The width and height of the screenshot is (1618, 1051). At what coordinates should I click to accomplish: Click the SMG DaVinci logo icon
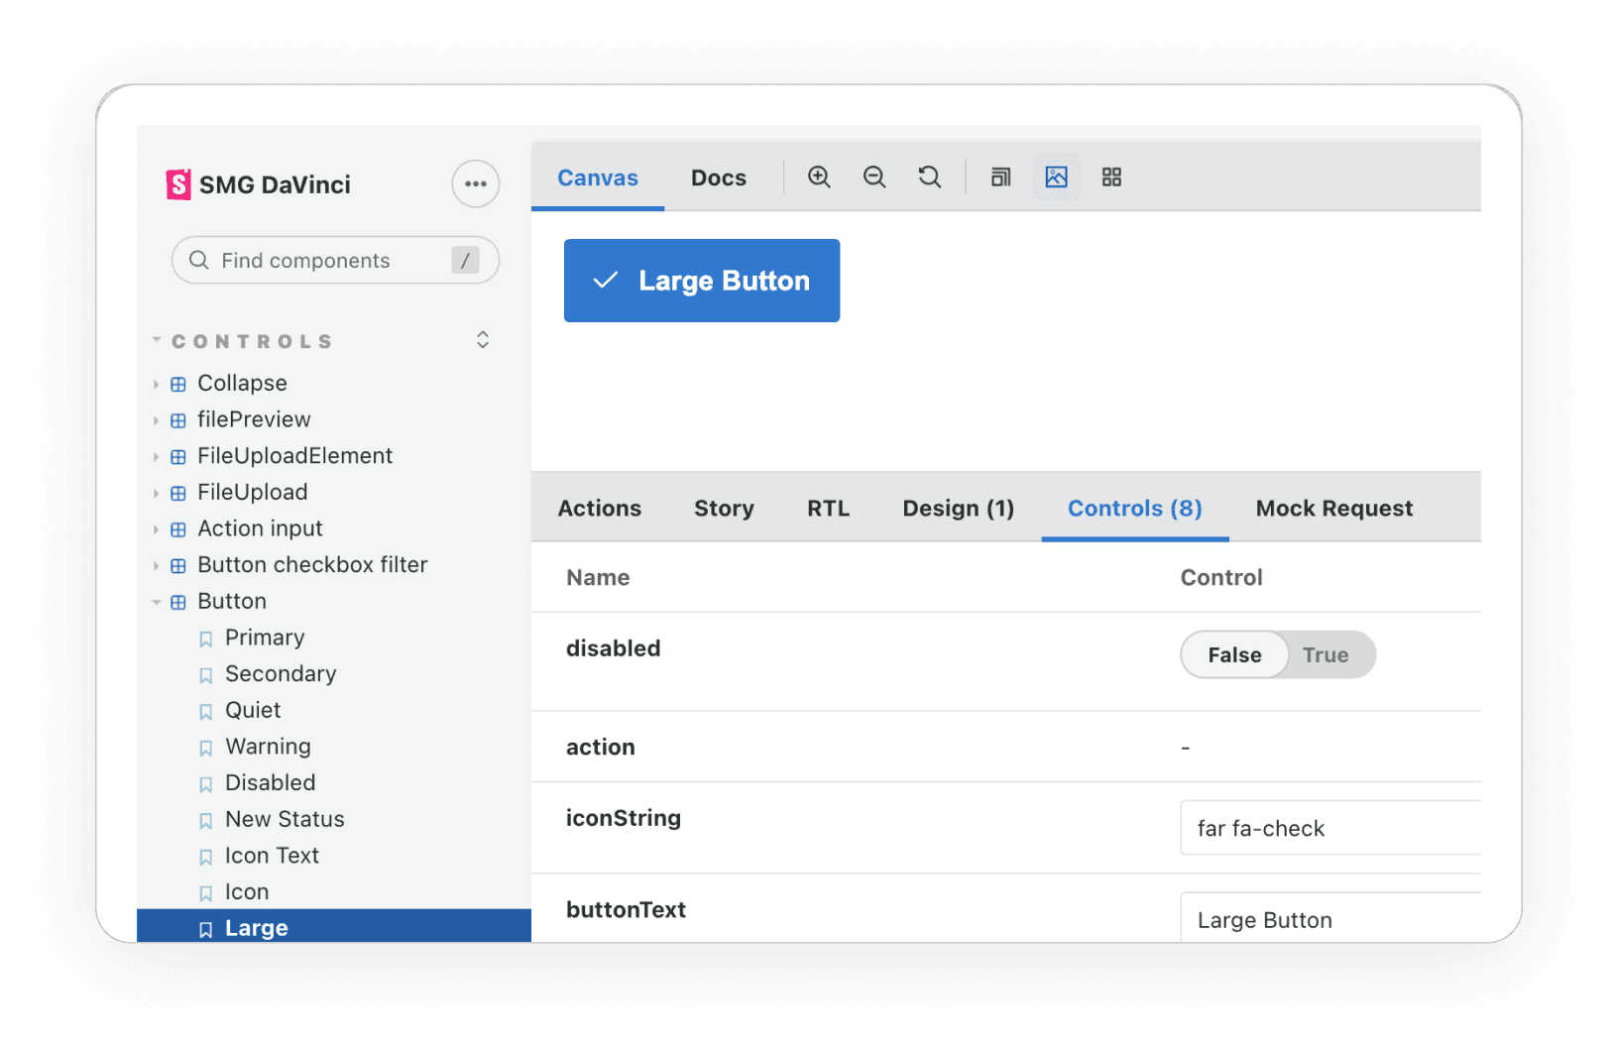point(176,184)
